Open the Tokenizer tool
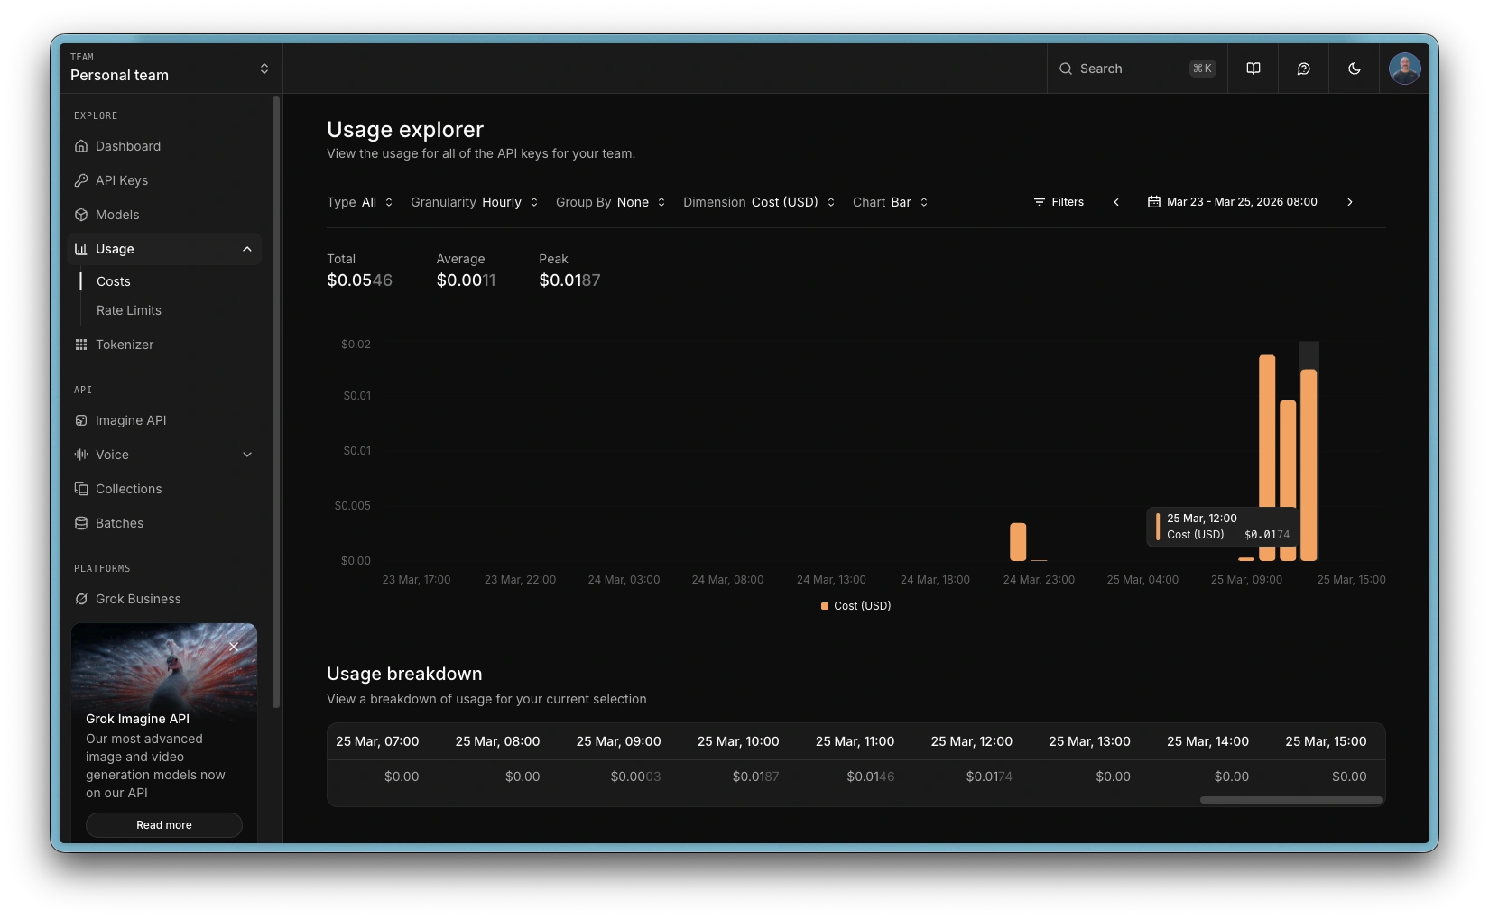Screen dimensions: 1489x919 point(125,345)
